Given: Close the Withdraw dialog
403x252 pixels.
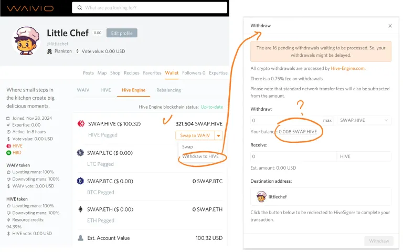Looking at the screenshot, I should 390,26.
